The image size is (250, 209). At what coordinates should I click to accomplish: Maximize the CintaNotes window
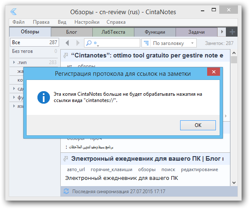[x=214, y=10]
